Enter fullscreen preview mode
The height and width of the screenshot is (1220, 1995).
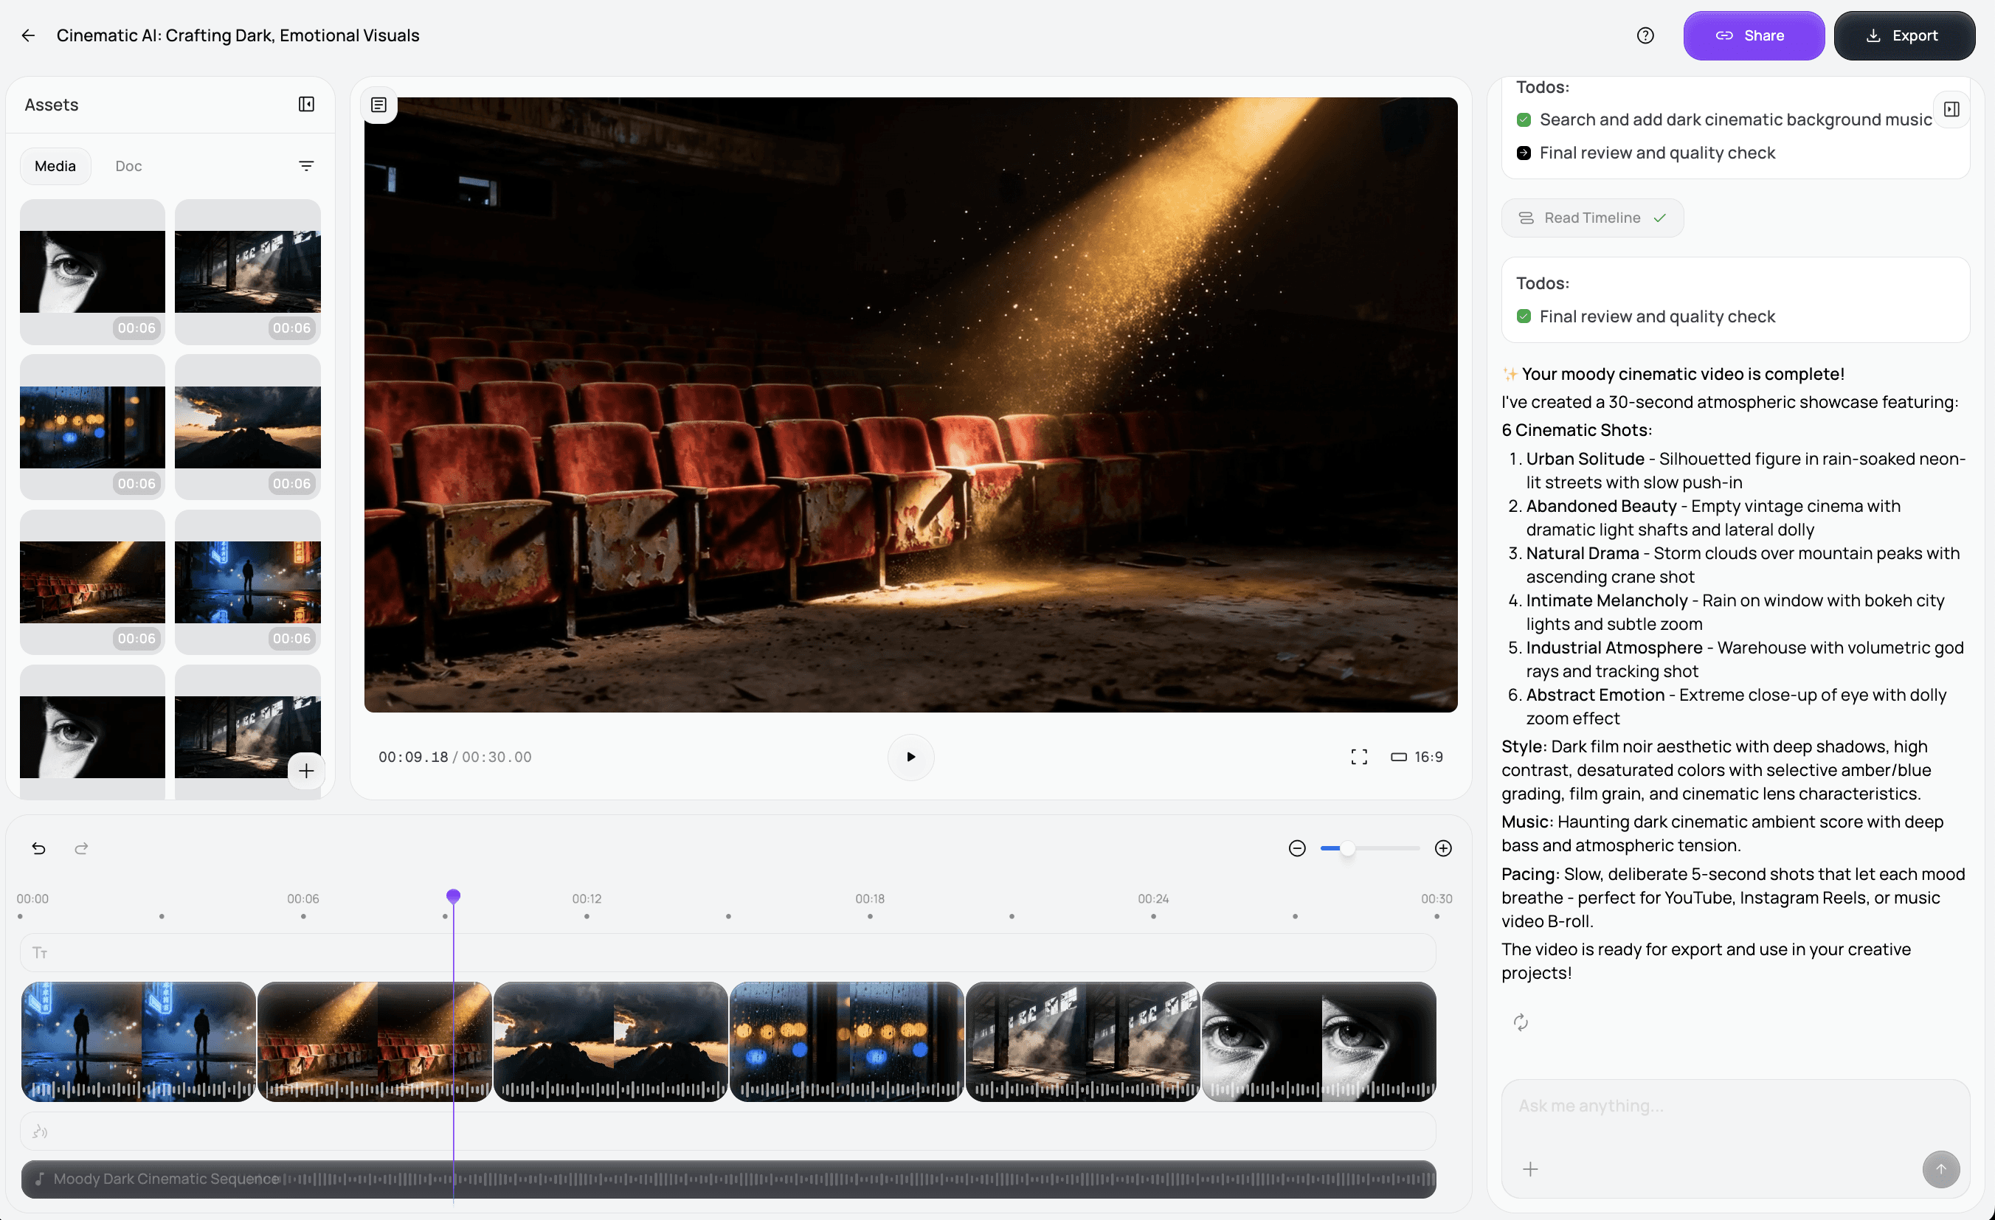tap(1358, 757)
